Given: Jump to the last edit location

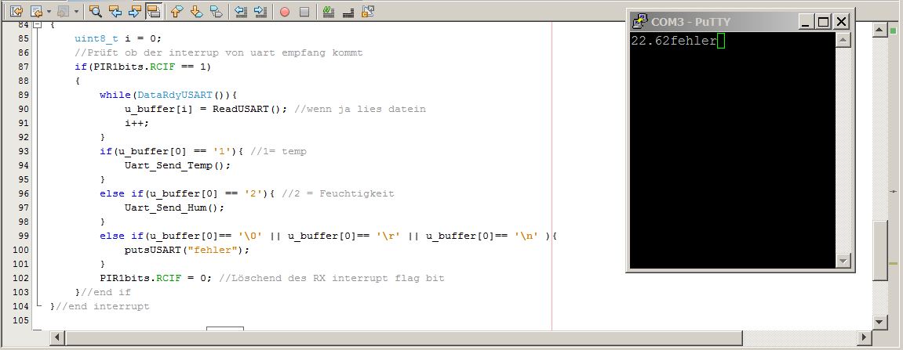Looking at the screenshot, I should tap(16, 11).
